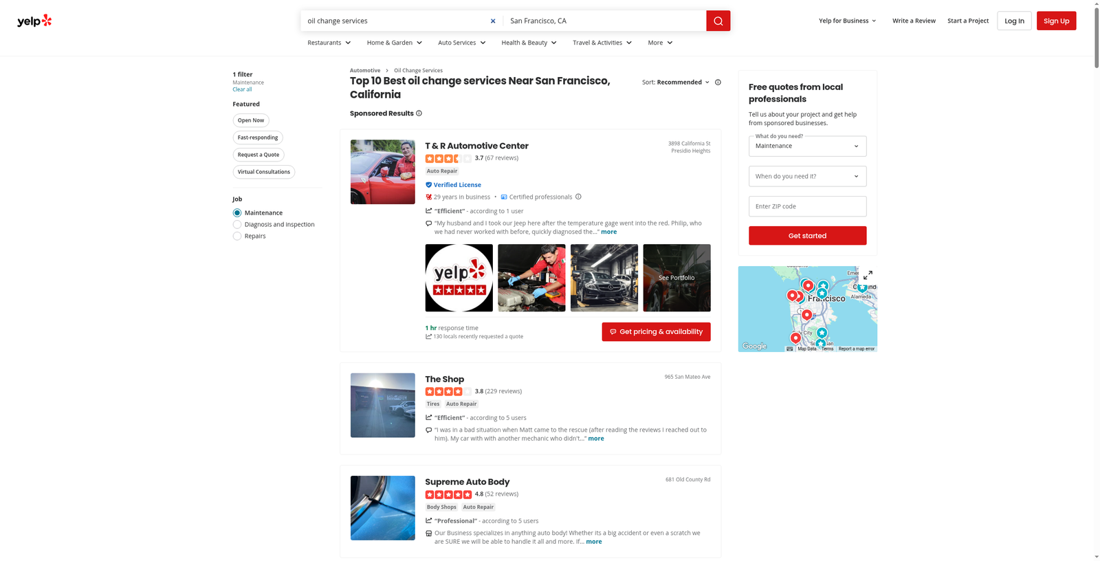Open the Mercedes in garage portfolio photo
This screenshot has width=1100, height=561.
(x=604, y=278)
